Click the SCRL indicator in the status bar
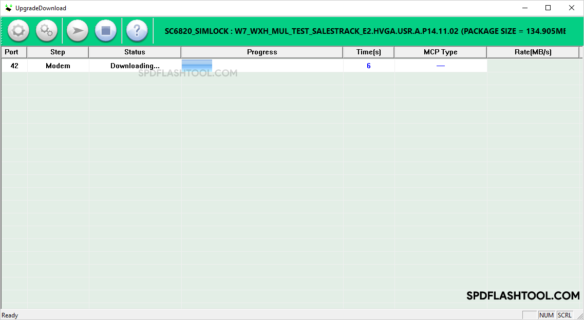 [564, 315]
